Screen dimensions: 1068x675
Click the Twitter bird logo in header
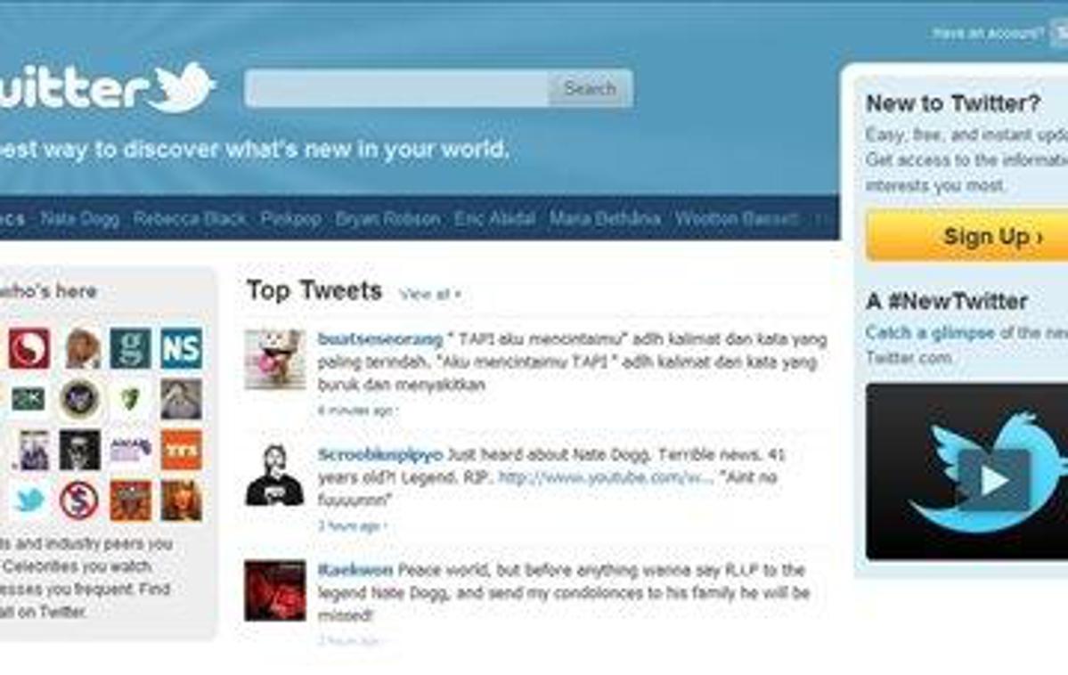click(181, 87)
